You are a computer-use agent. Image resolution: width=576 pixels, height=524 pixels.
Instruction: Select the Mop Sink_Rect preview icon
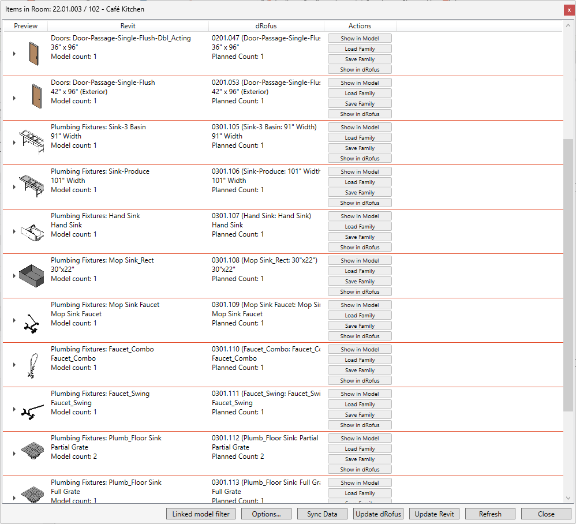coord(33,275)
